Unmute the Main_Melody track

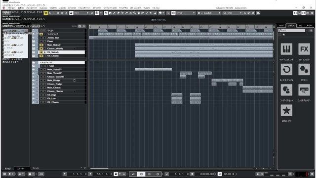(x=41, y=45)
